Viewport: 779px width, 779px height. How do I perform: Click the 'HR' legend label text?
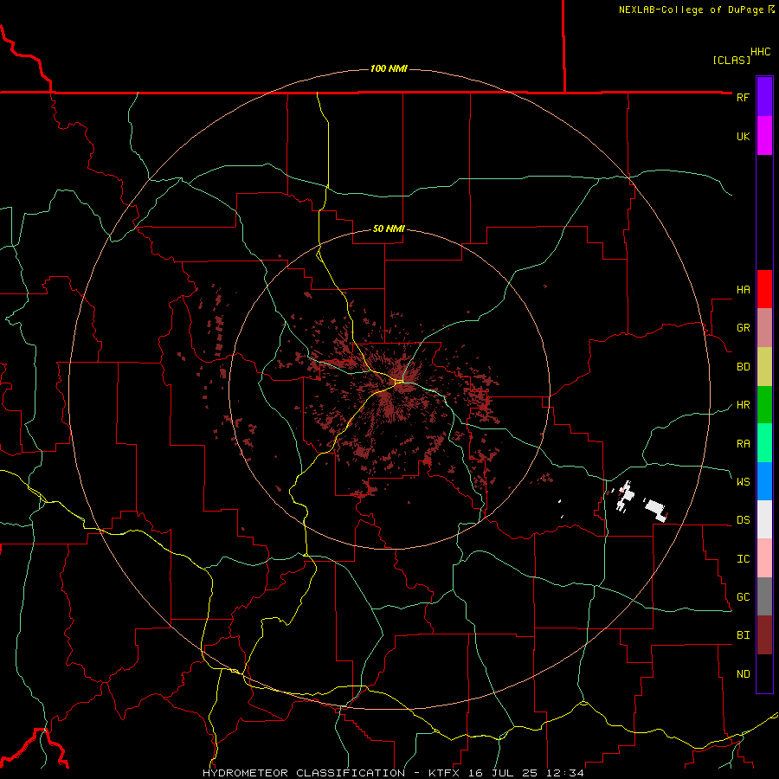click(743, 405)
